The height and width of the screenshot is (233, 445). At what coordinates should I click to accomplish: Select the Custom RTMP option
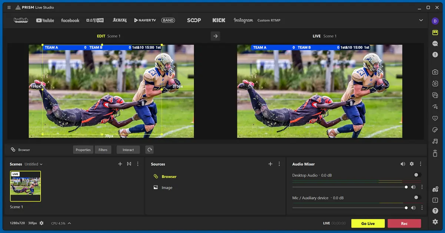[269, 20]
